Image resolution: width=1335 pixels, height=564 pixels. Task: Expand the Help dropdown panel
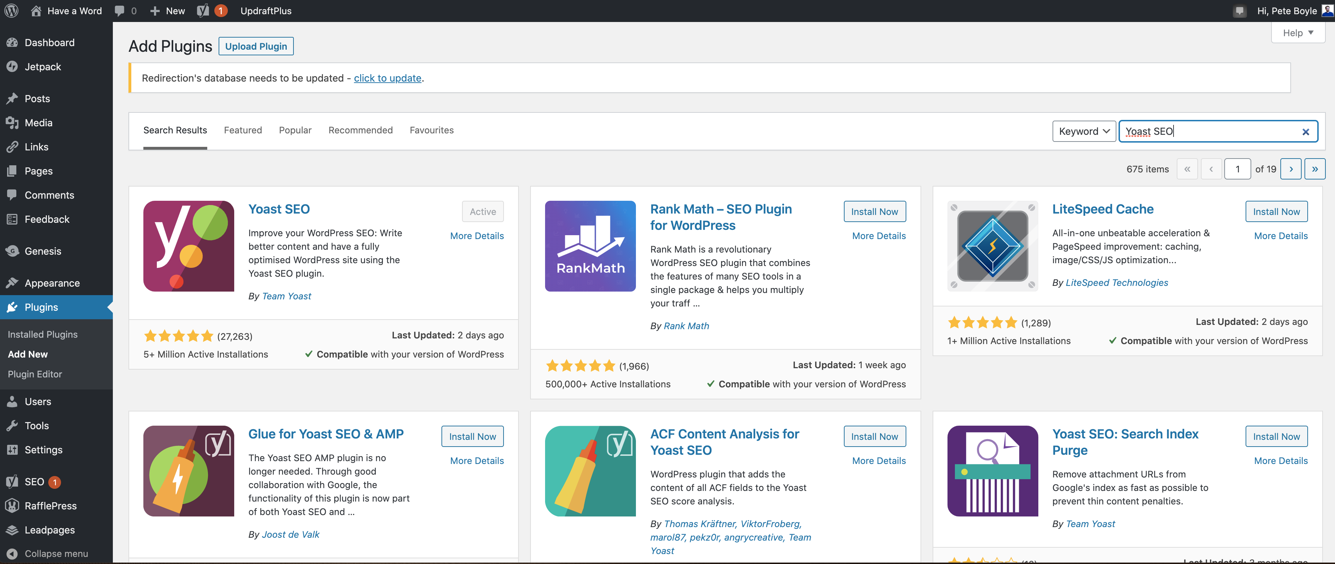click(x=1298, y=33)
